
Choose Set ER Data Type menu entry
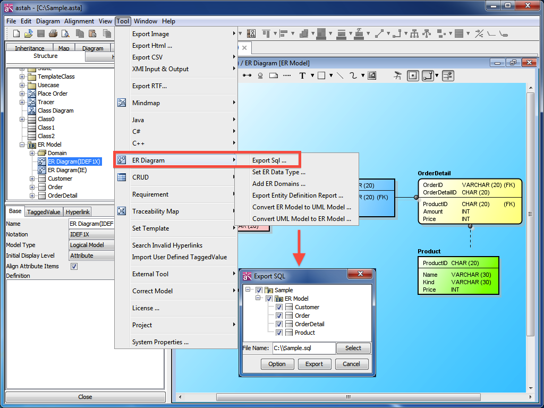pyautogui.click(x=278, y=172)
